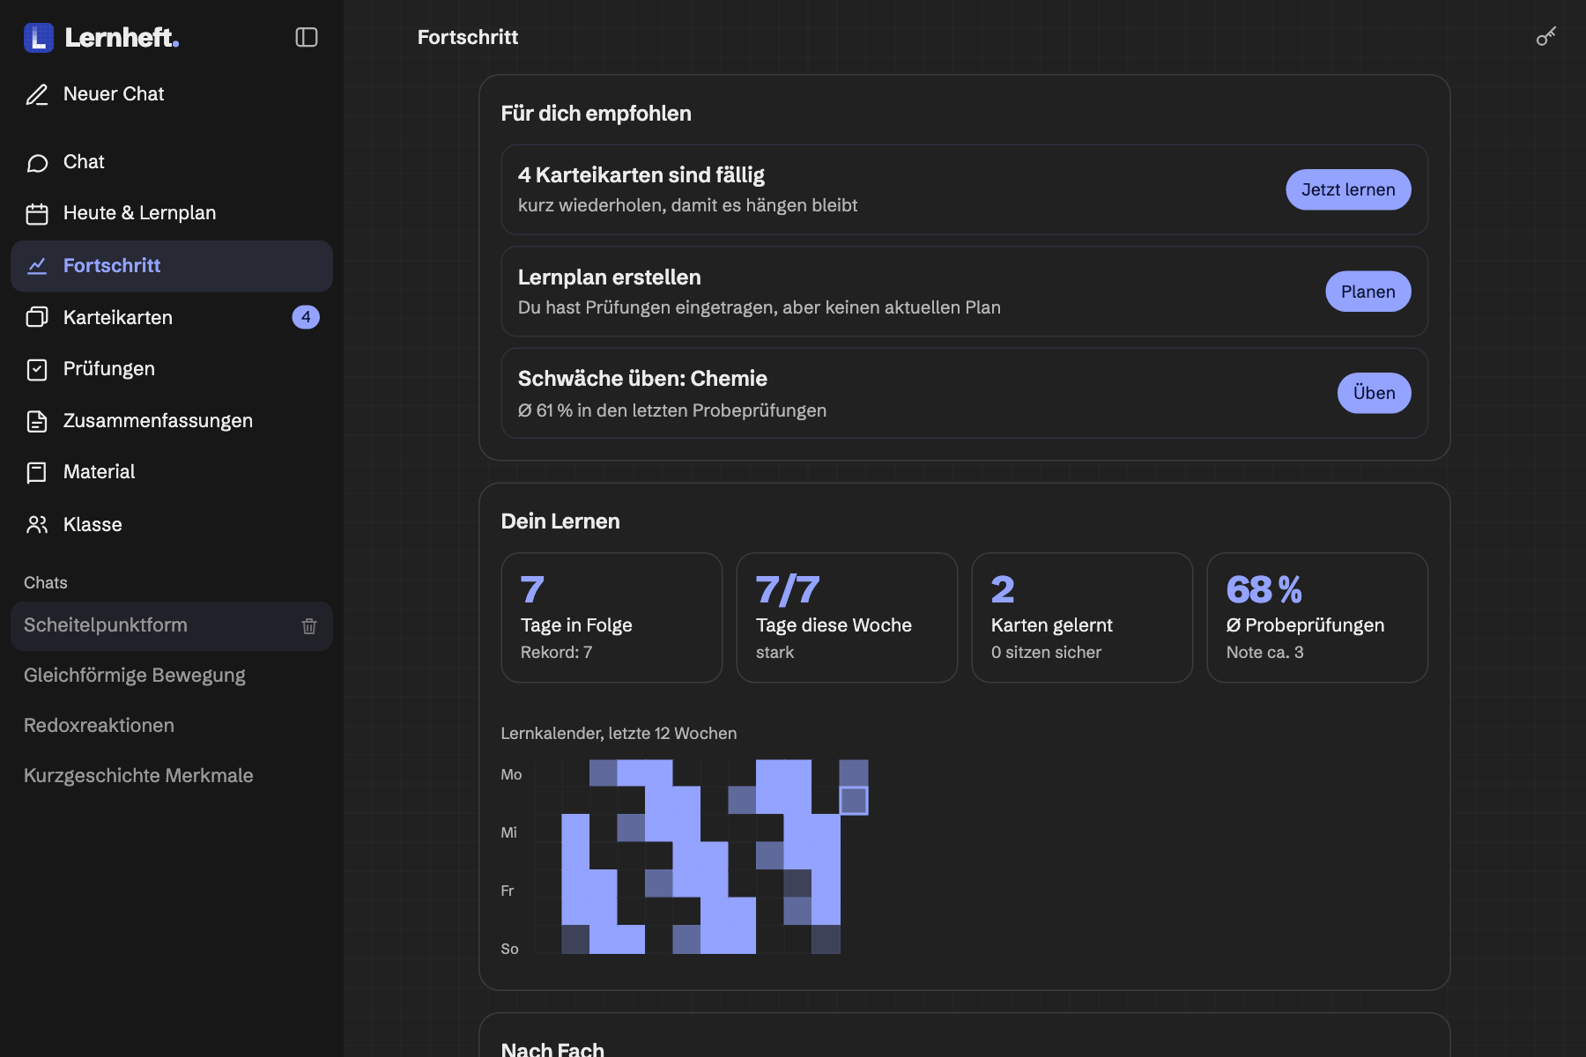Click the Lernplan erstellen card
Screen dimensions: 1586x1057
pyautogui.click(x=965, y=292)
